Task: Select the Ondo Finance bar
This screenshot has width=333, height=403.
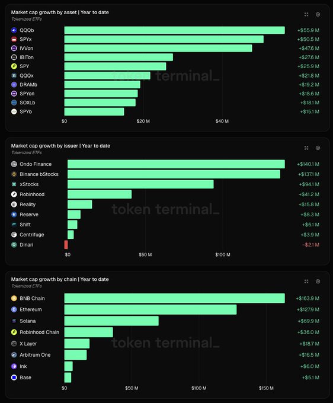Action: [x=176, y=164]
